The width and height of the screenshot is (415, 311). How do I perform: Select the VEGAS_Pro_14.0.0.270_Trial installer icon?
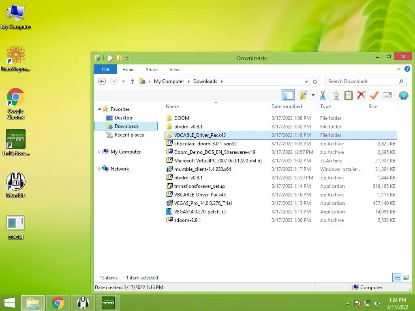tap(169, 203)
